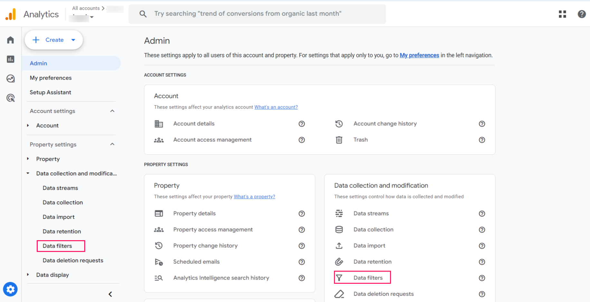Open the Create dropdown button
590x302 pixels.
[54, 40]
